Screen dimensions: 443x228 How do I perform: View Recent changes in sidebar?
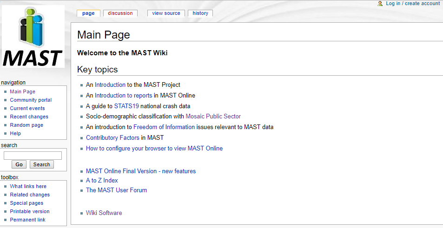click(x=29, y=117)
